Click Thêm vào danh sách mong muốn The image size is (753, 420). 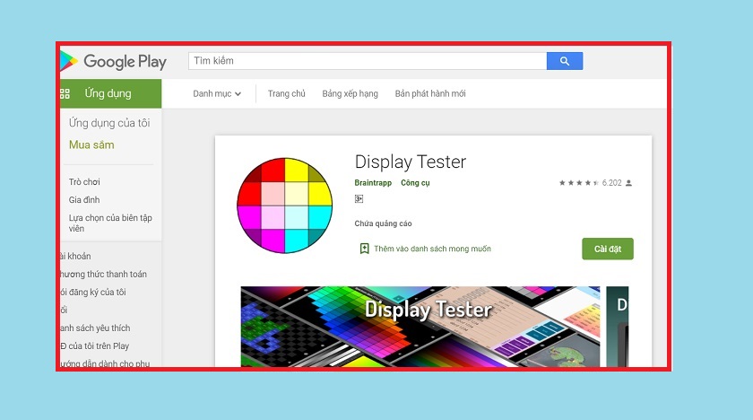pyautogui.click(x=432, y=249)
